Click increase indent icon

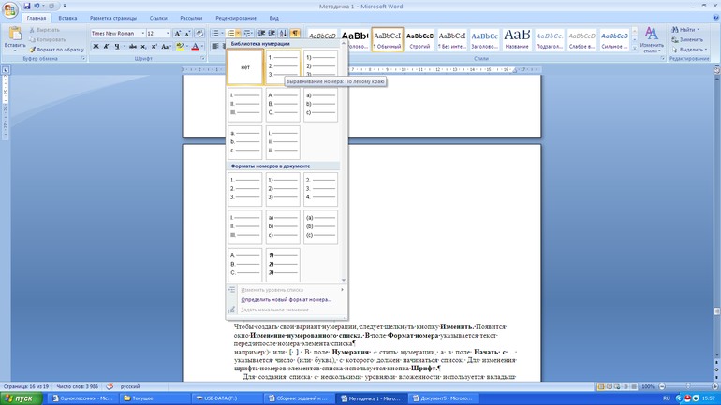(272, 34)
